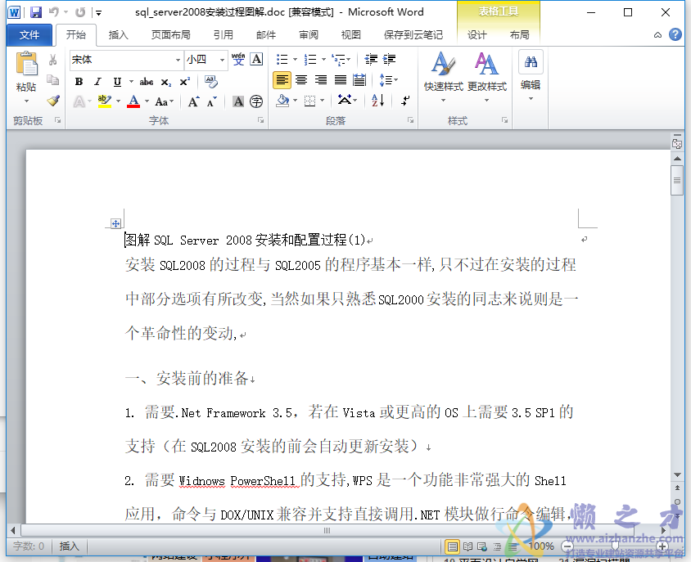Toggle center text alignment
The width and height of the screenshot is (691, 562).
[x=301, y=79]
